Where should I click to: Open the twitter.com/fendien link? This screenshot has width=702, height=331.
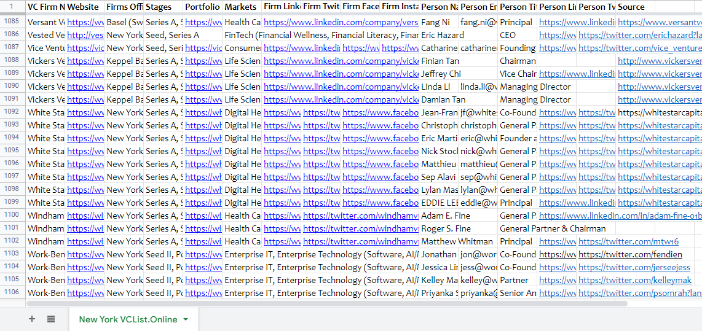tap(630, 254)
